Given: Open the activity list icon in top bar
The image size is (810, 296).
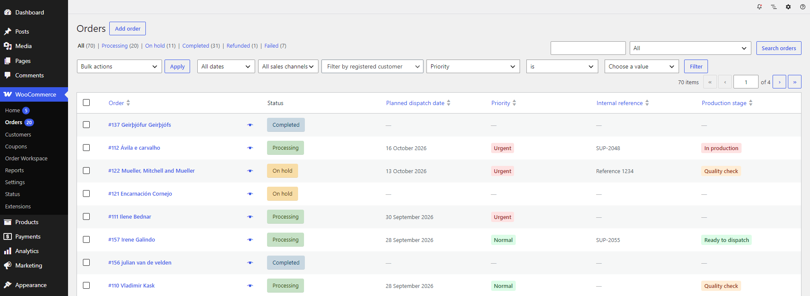Looking at the screenshot, I should (774, 7).
